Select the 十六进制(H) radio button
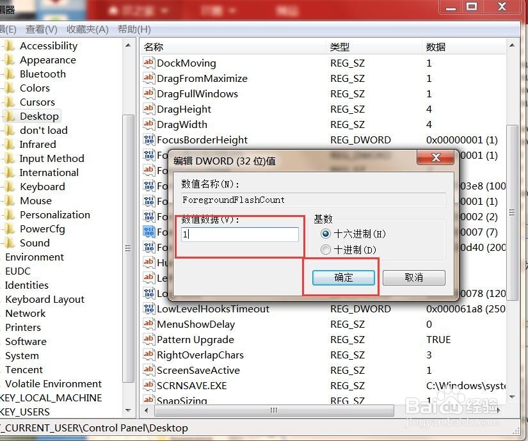This screenshot has height=441, width=528. click(326, 234)
